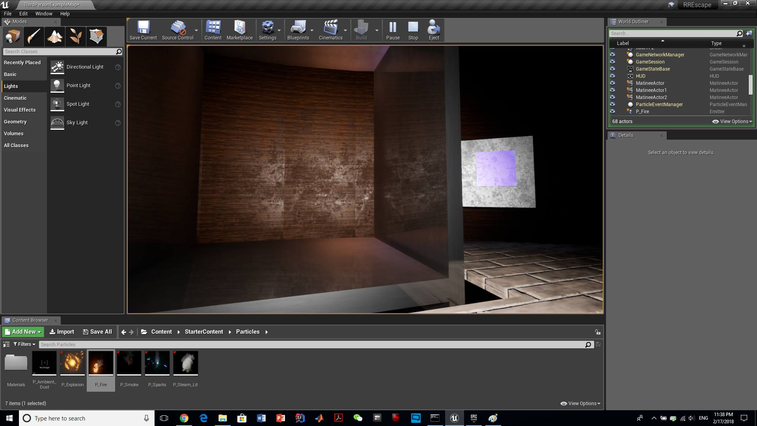Open the Filters dropdown in Content Browser
Screen dimensions: 757x426
click(24, 344)
